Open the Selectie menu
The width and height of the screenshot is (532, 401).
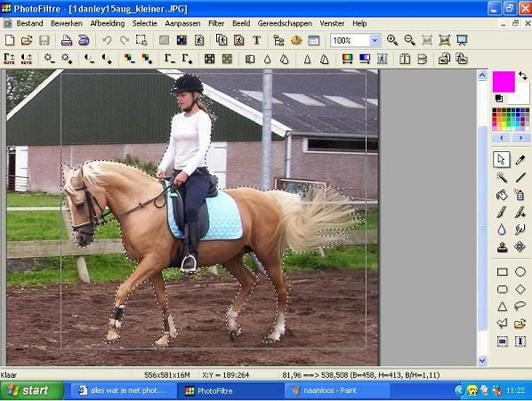click(144, 23)
